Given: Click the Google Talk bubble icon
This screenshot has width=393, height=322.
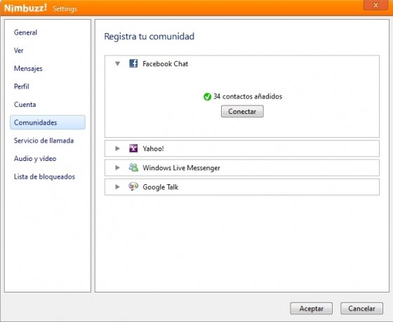Looking at the screenshot, I should (x=133, y=186).
